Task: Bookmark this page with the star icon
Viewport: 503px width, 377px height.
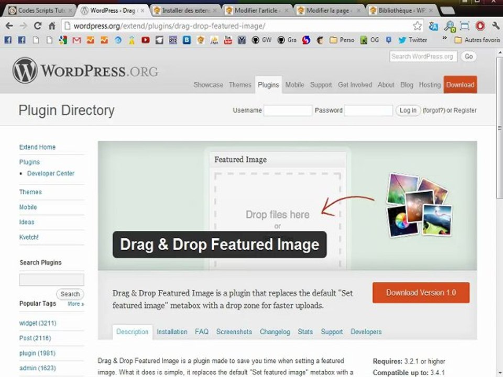Action: [x=418, y=26]
